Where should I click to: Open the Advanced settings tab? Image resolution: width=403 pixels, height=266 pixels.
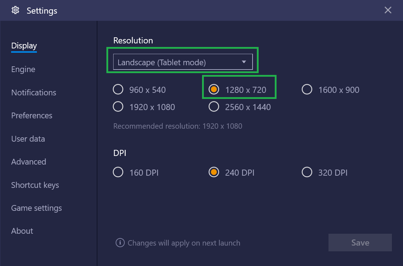point(29,162)
